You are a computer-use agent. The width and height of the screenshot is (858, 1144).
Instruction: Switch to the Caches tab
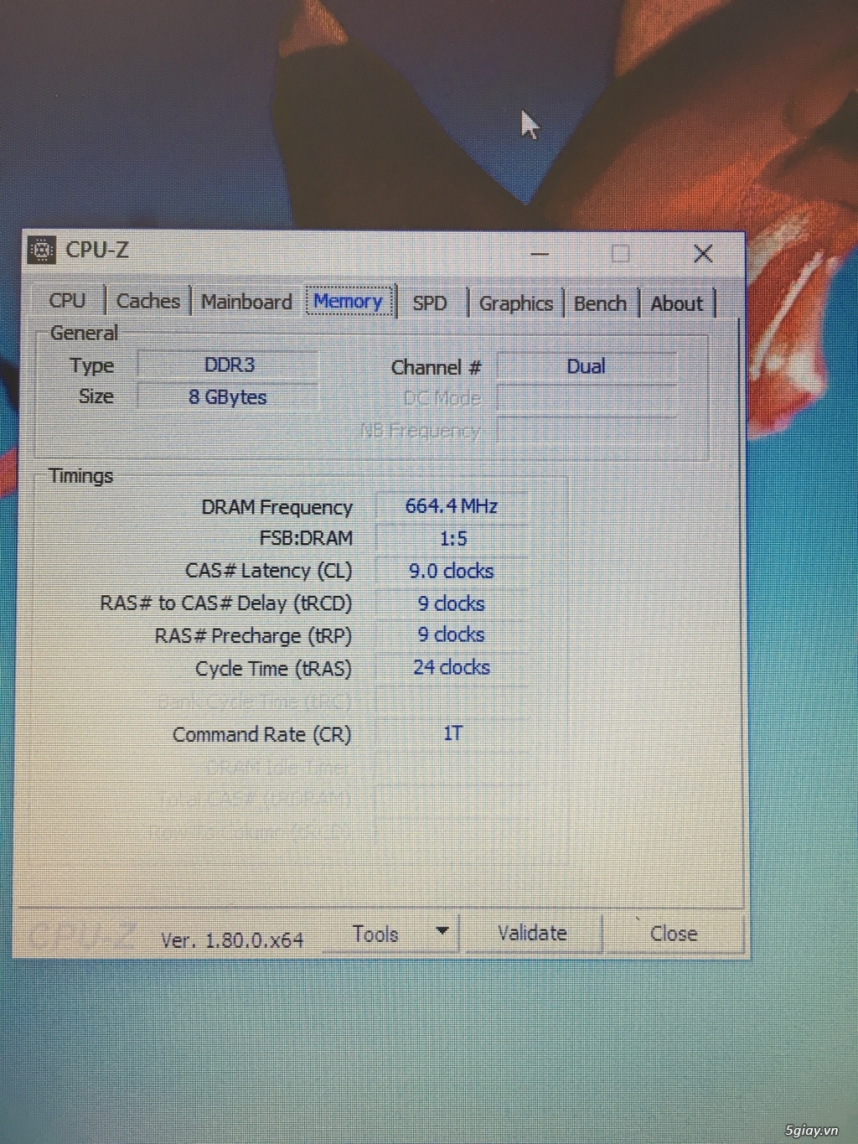pos(148,301)
